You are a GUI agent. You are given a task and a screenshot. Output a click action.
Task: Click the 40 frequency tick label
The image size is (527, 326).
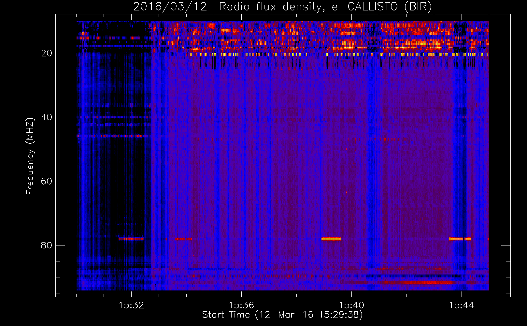tap(47, 117)
